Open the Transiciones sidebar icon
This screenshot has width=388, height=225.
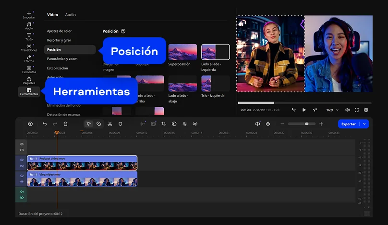[x=29, y=47]
